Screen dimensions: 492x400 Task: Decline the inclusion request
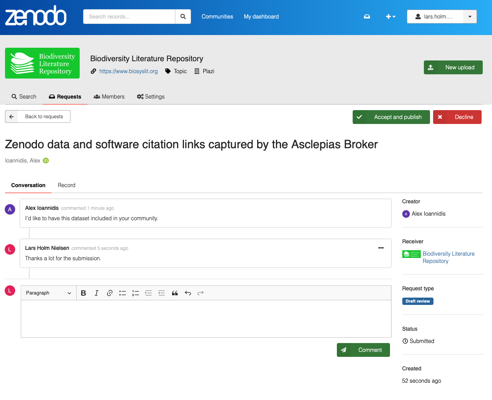457,117
